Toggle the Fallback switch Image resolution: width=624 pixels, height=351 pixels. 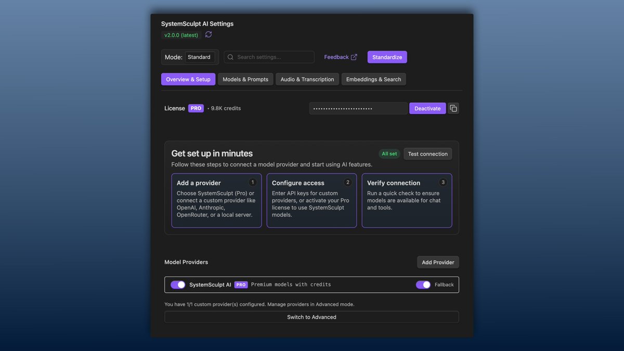click(x=423, y=284)
